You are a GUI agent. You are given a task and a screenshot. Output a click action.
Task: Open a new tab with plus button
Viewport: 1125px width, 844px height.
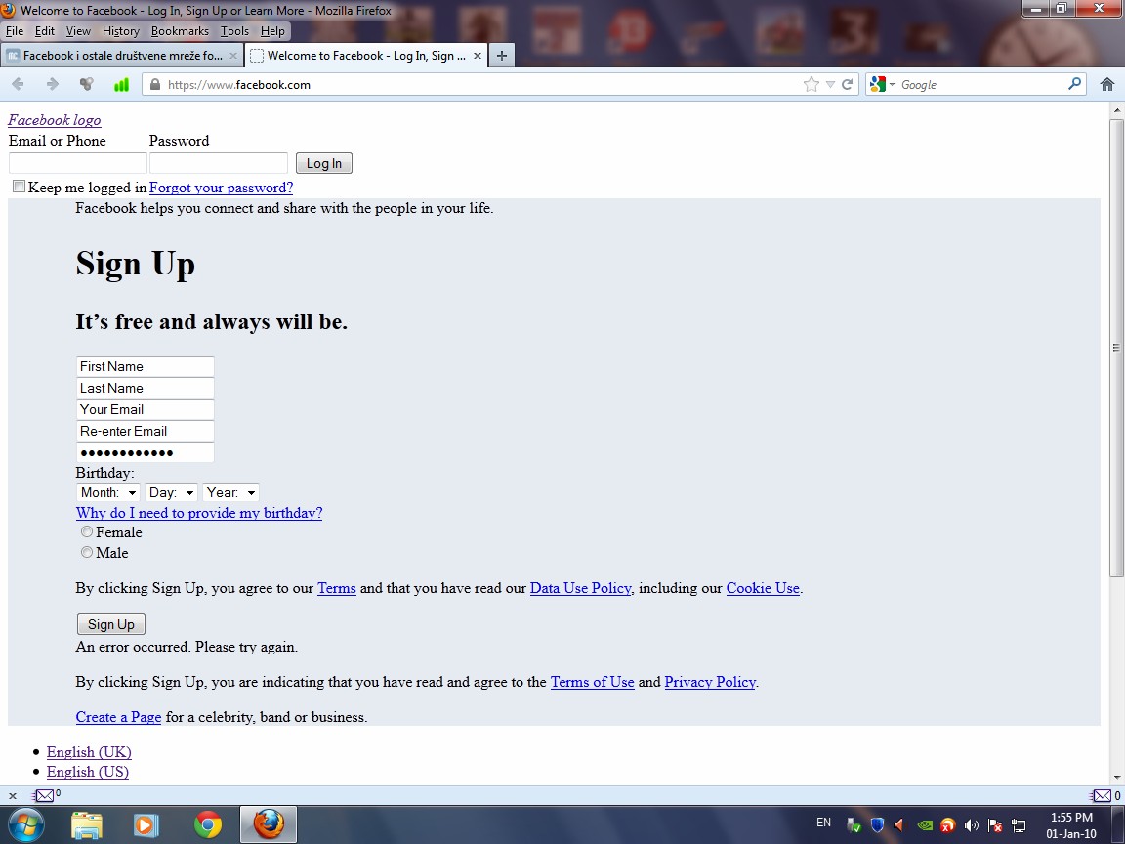pyautogui.click(x=502, y=56)
